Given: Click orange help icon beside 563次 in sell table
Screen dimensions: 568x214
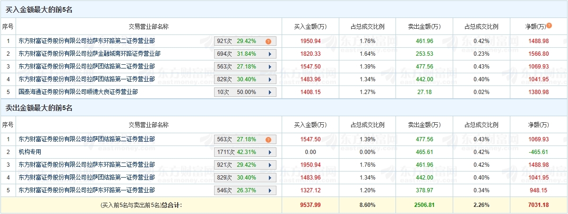Looking at the screenshot, I should coord(268,139).
